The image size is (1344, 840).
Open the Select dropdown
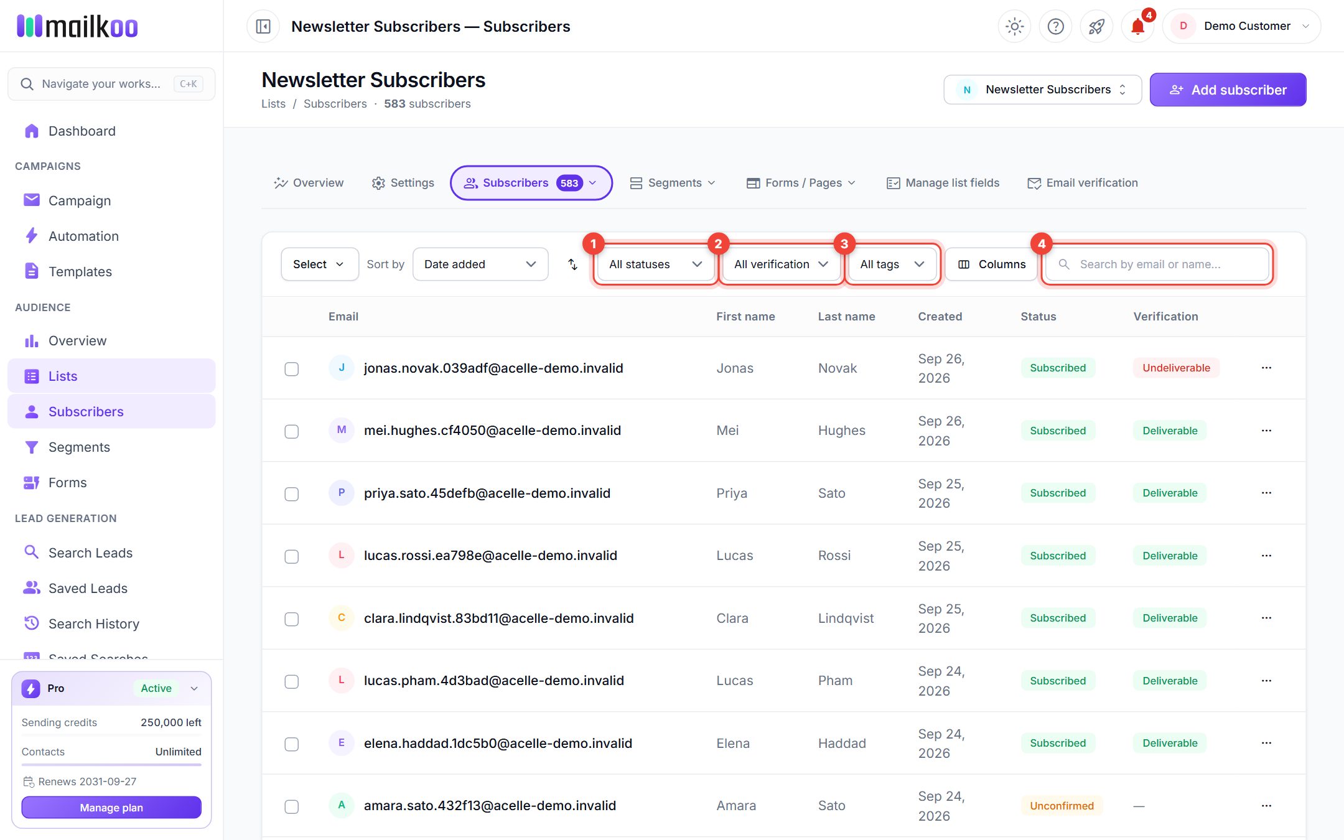(320, 264)
